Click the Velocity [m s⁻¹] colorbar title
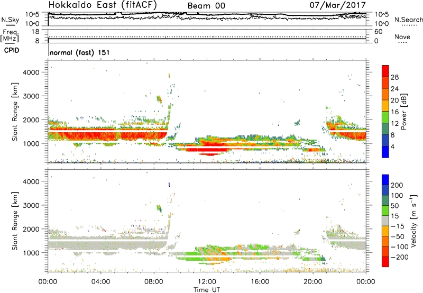The width and height of the screenshot is (423, 293). (413, 221)
